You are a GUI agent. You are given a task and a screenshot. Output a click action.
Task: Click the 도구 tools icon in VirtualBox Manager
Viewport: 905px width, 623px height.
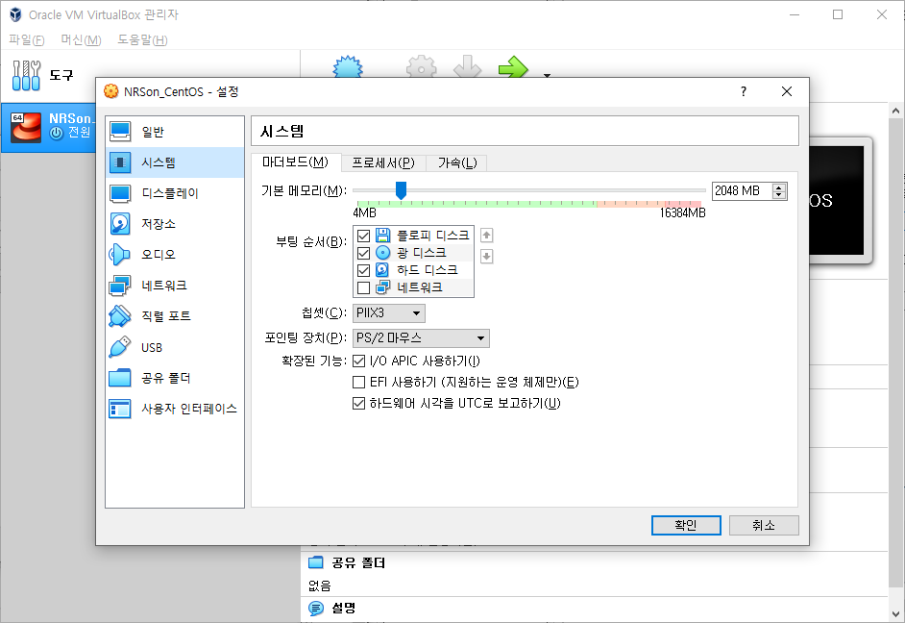pos(26,76)
